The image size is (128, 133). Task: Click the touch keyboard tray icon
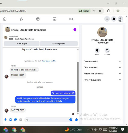point(105,130)
